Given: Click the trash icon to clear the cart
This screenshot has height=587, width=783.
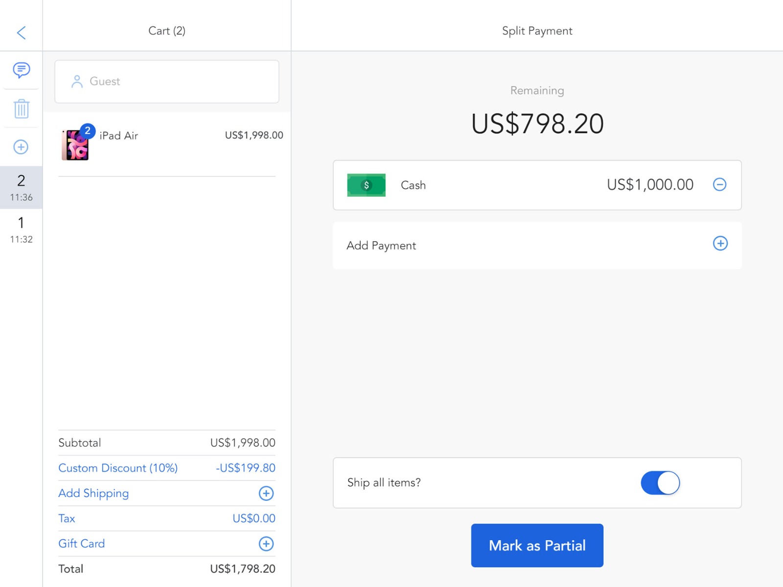Looking at the screenshot, I should (21, 109).
